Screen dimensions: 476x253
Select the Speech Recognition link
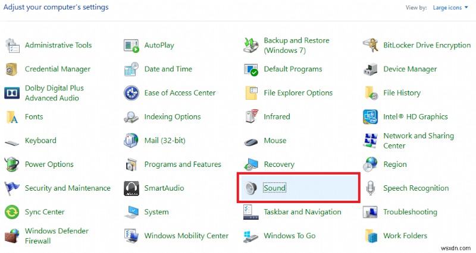coord(416,188)
